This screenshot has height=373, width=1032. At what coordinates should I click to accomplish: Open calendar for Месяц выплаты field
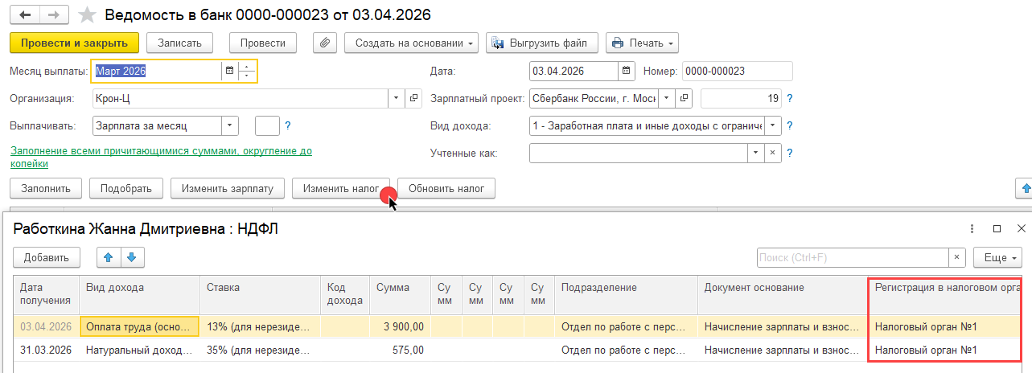click(x=229, y=71)
